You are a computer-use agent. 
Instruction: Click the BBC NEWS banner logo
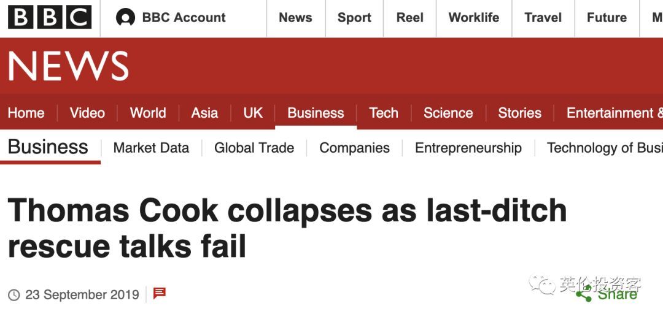point(68,66)
